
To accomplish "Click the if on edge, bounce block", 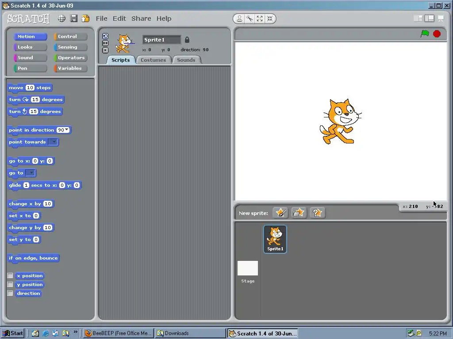I will coord(34,258).
